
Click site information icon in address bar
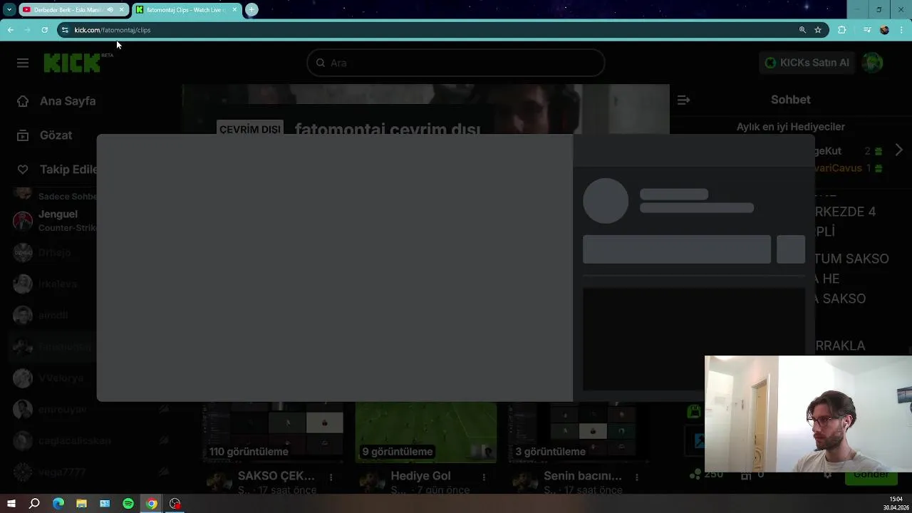pos(65,30)
